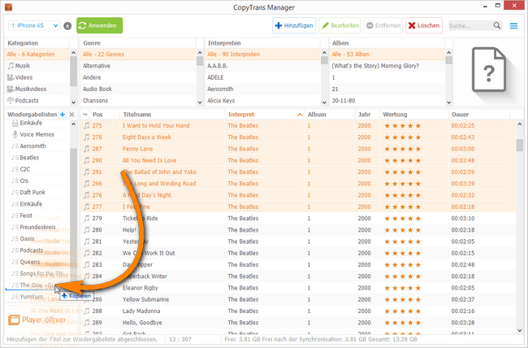Open the YumYum playlist
Viewport: 528px width, 348px height.
37,297
